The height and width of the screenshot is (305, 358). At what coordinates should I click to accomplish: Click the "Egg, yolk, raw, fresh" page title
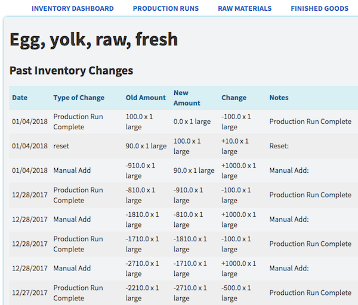click(94, 39)
